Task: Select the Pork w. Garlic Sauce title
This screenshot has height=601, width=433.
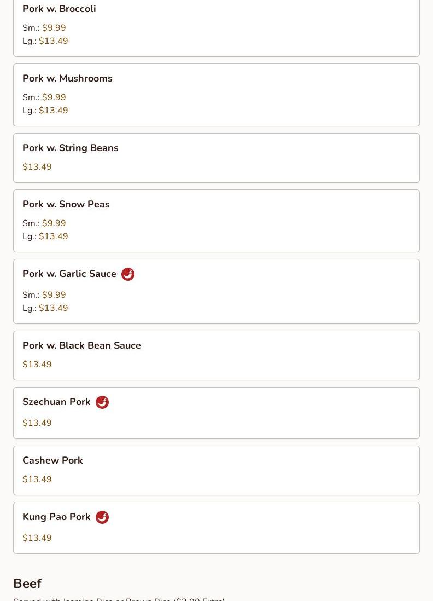Action: (x=69, y=274)
